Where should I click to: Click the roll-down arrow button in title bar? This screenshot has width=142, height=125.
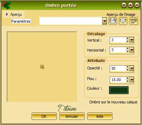pos(124,5)
